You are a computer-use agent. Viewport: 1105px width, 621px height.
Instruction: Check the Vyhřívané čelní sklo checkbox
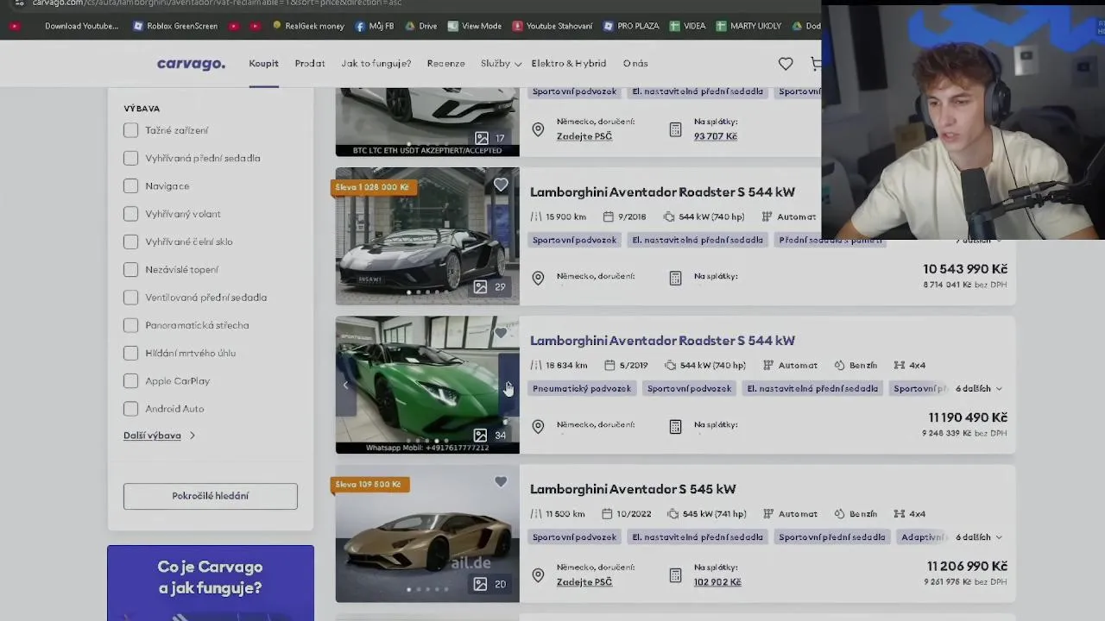(x=130, y=241)
